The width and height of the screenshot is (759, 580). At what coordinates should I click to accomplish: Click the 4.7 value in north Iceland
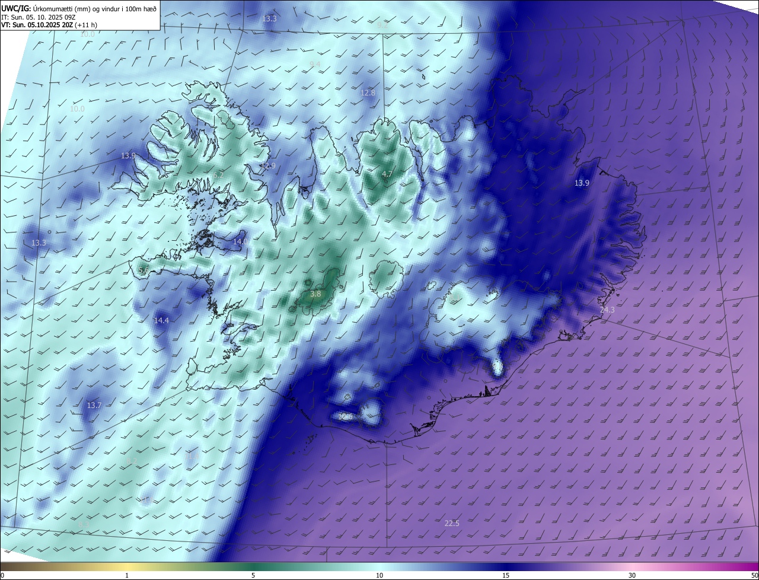point(387,174)
